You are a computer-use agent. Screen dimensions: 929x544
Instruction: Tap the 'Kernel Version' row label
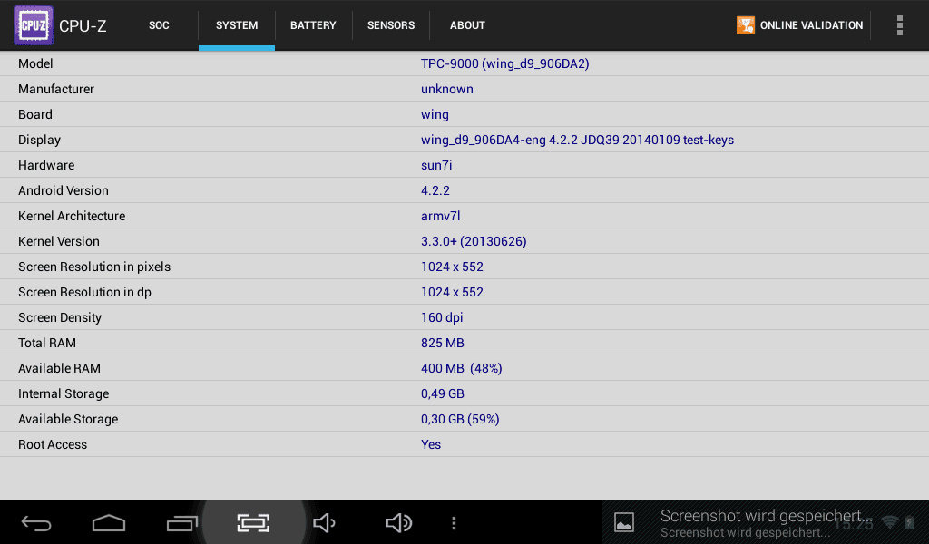(x=59, y=241)
